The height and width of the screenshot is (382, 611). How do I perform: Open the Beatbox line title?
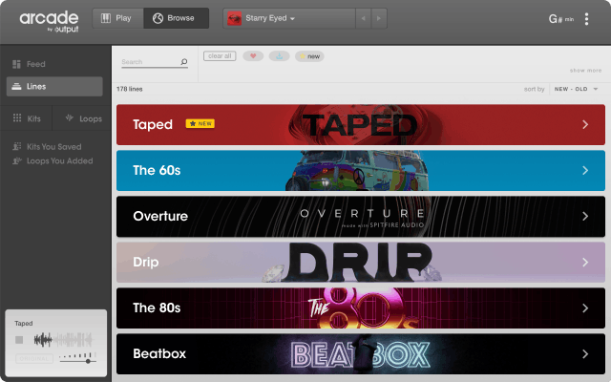pyautogui.click(x=159, y=353)
